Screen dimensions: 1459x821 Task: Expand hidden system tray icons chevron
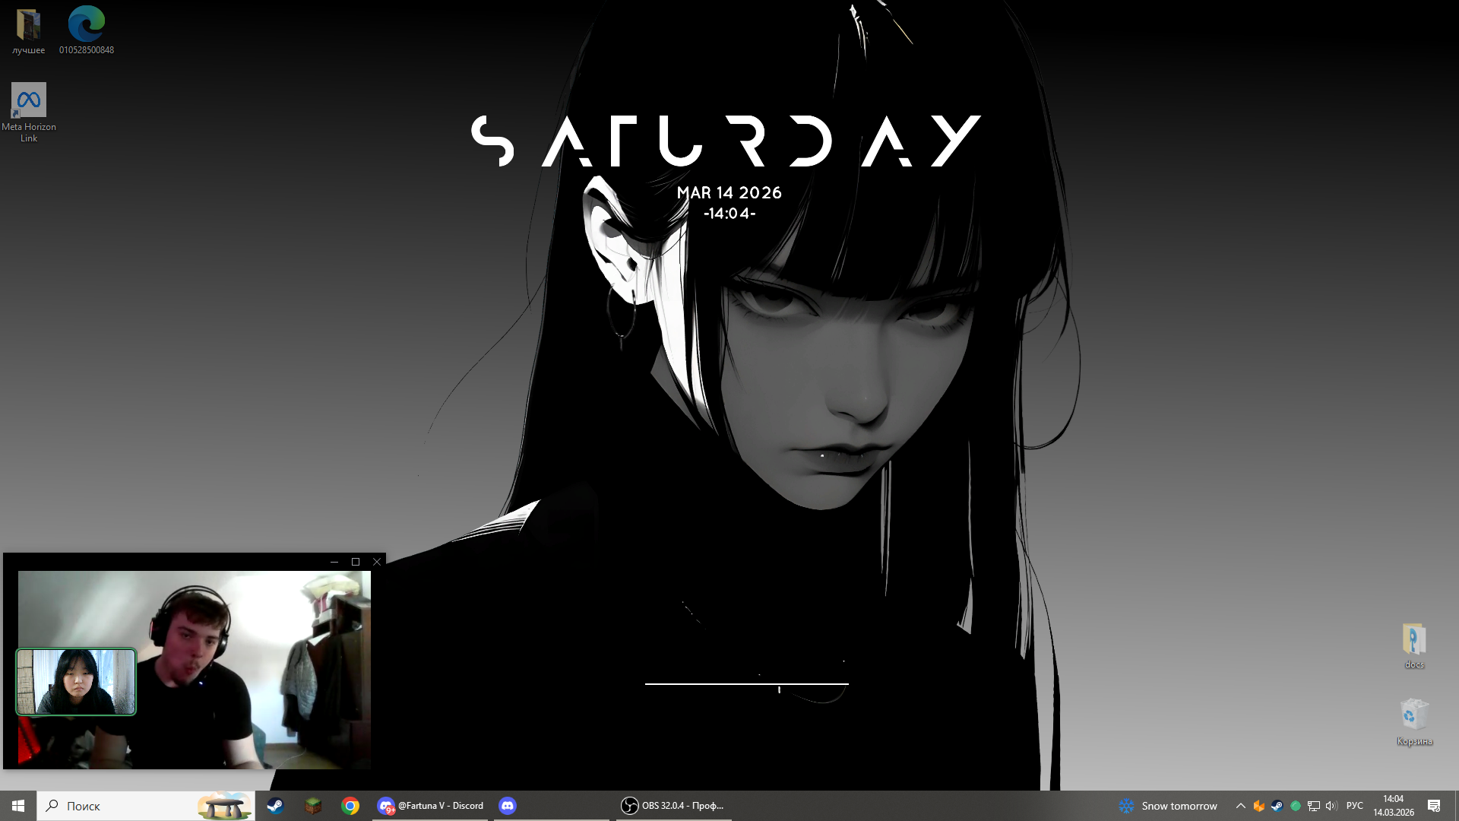1241,806
